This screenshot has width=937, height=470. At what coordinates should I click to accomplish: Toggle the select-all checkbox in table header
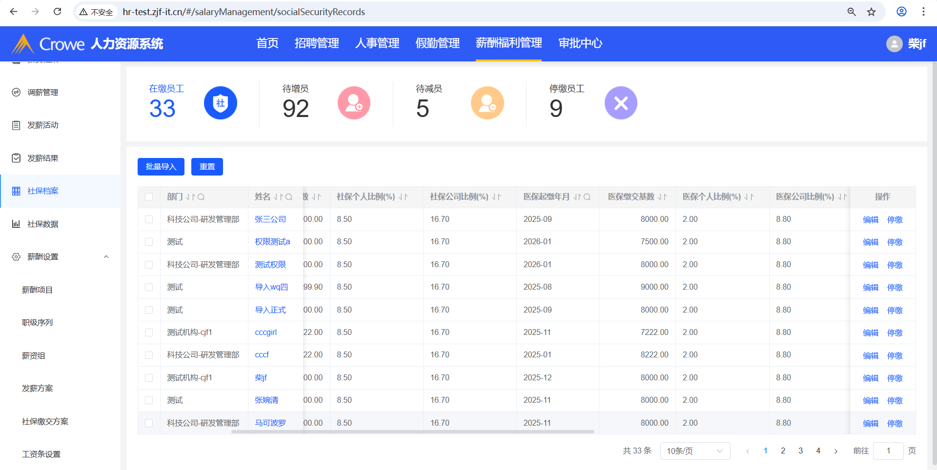pyautogui.click(x=149, y=197)
